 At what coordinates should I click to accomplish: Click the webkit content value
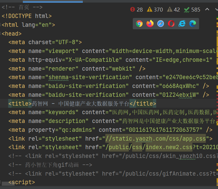[x=122, y=68]
